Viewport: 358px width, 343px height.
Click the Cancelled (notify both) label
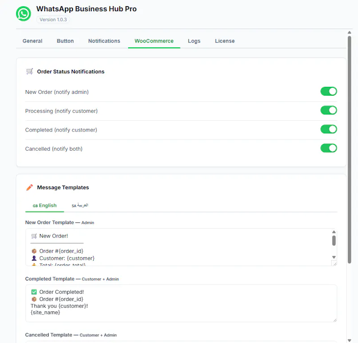click(54, 149)
